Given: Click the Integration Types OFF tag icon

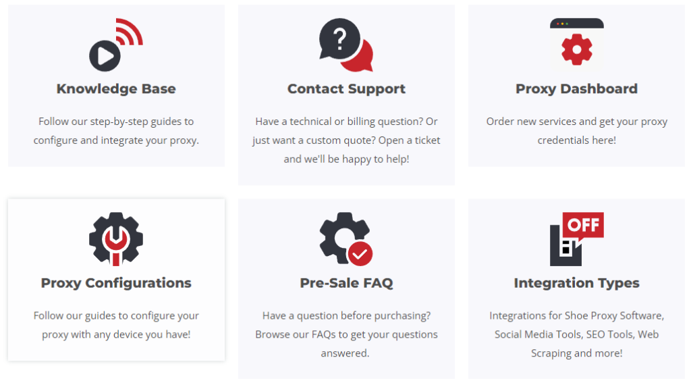Looking at the screenshot, I should click(x=576, y=239).
